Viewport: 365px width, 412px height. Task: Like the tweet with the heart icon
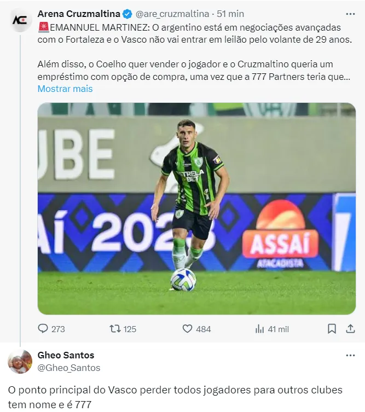(188, 329)
